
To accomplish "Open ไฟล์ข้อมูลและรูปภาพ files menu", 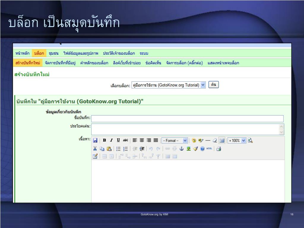I will click(81, 53).
